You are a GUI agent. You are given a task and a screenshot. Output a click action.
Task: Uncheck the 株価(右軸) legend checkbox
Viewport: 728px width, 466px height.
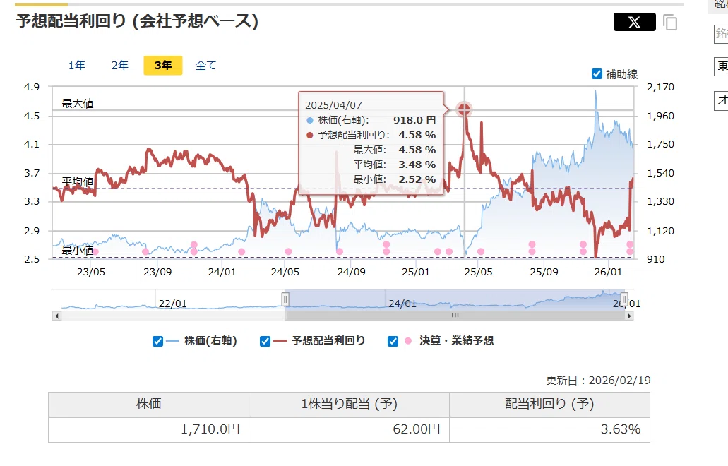tap(157, 341)
